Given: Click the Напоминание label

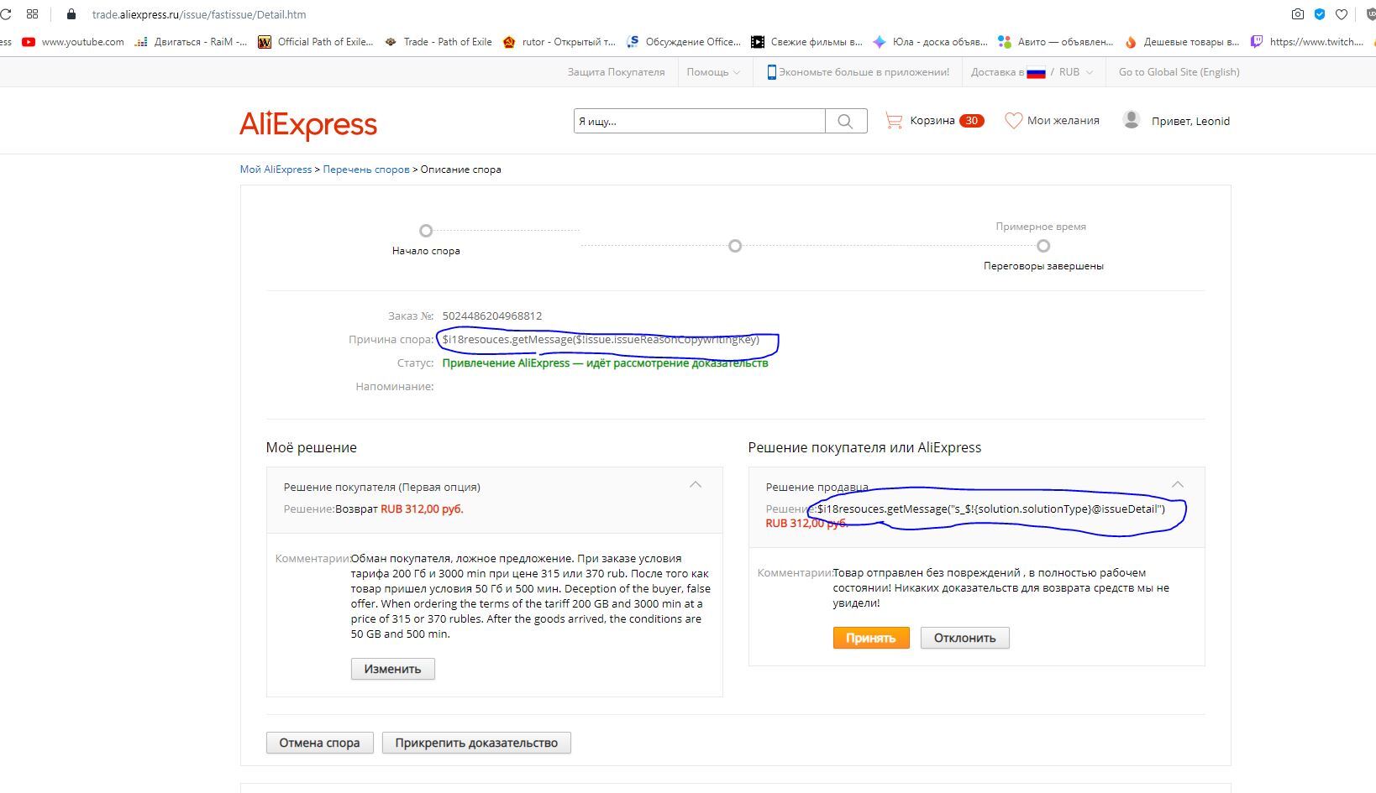Looking at the screenshot, I should (395, 387).
